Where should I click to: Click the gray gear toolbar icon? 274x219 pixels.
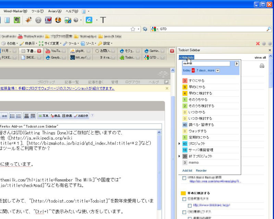coord(38,20)
